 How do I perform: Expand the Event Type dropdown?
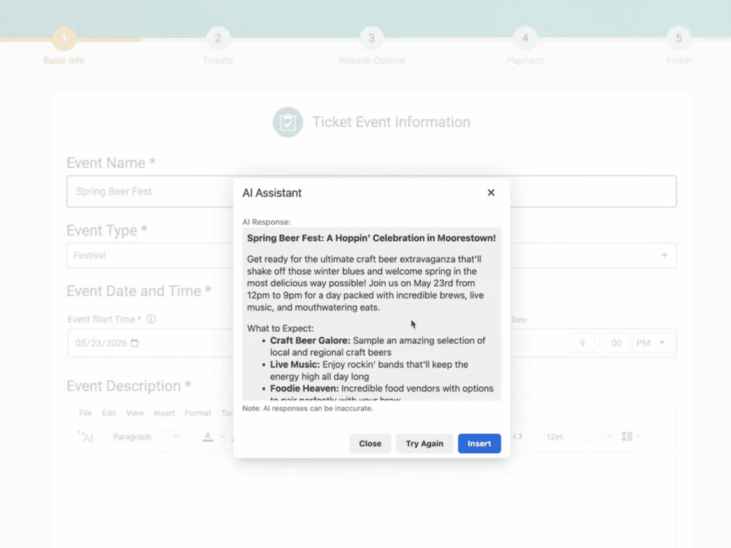[665, 255]
